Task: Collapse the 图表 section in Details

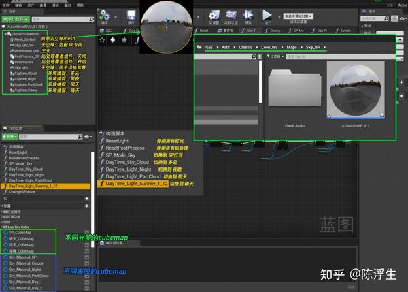Action: pyautogui.click(x=362, y=26)
